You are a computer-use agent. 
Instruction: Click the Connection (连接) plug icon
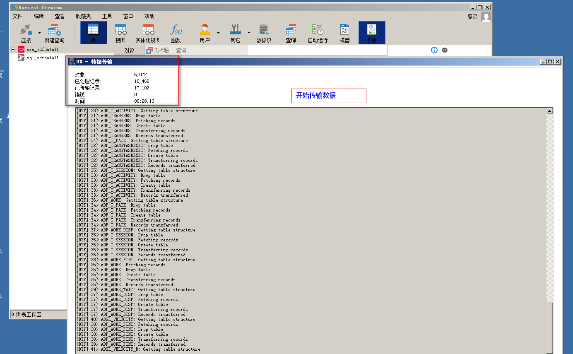pos(26,31)
